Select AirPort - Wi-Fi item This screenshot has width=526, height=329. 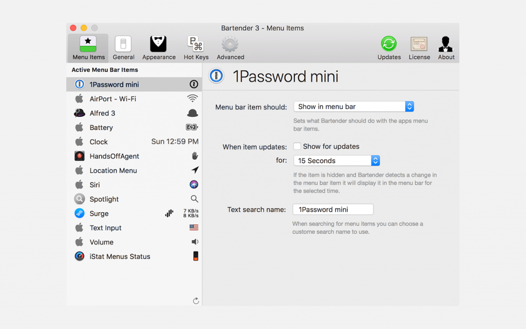pos(134,99)
